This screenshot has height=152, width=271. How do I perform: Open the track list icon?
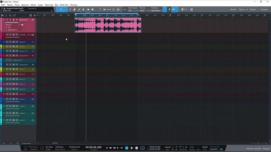2,15
